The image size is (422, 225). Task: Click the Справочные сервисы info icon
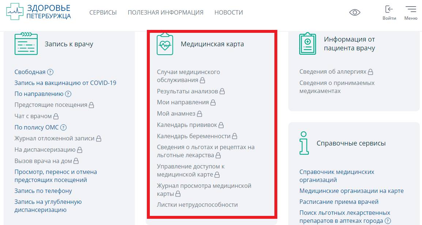(x=304, y=143)
